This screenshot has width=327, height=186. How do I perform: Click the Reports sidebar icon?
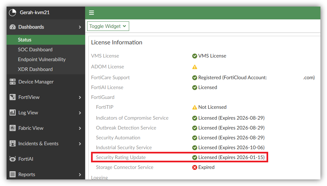[x=12, y=174]
